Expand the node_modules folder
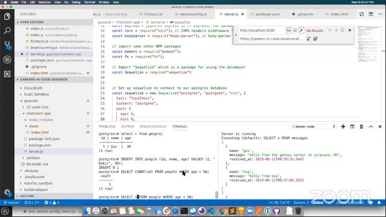The image size is (386, 217). point(41,120)
